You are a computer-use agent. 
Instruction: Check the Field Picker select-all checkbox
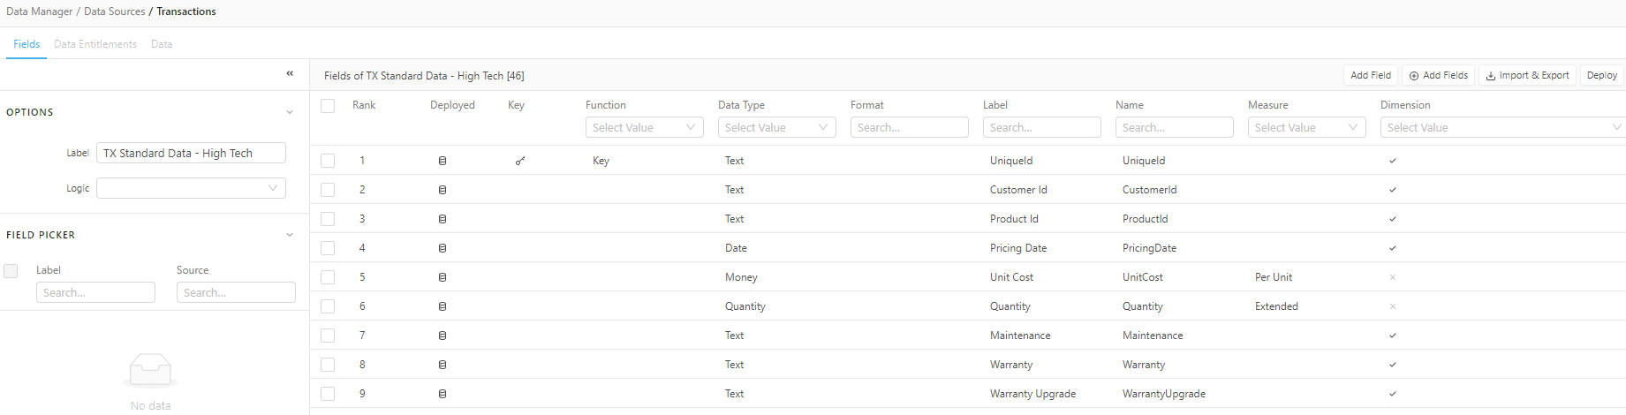[11, 271]
